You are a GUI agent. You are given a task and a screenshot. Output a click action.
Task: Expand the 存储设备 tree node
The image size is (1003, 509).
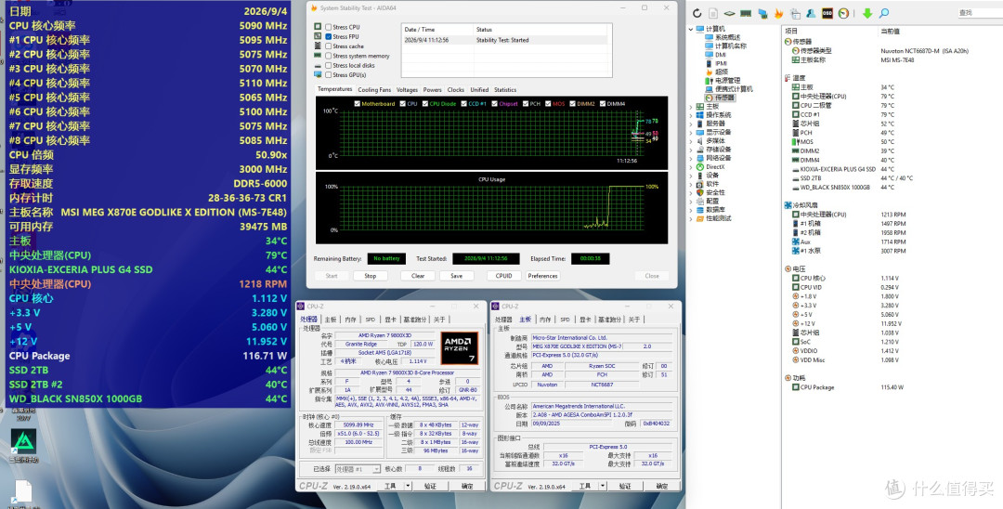point(691,150)
